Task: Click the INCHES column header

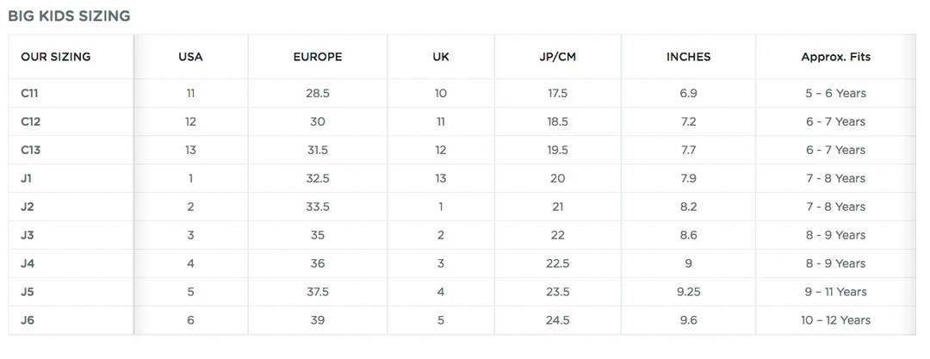Action: pos(688,57)
